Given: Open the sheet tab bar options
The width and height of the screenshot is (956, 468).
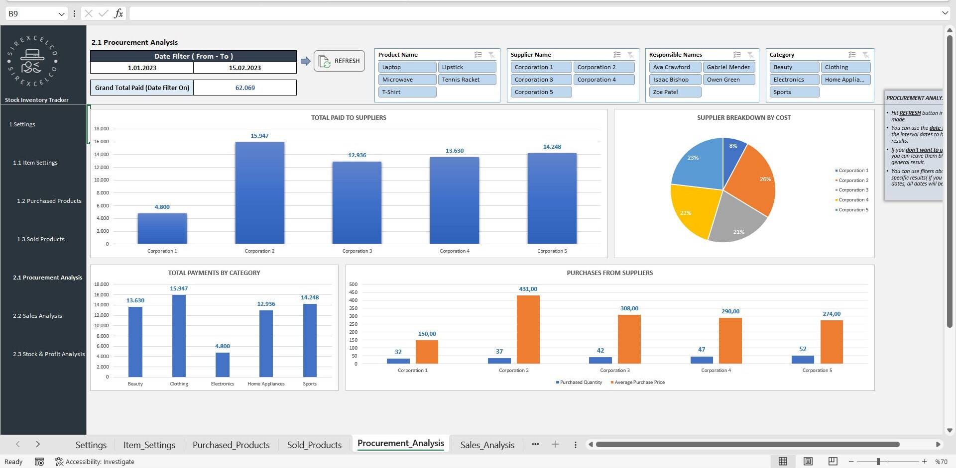Looking at the screenshot, I should 575,445.
